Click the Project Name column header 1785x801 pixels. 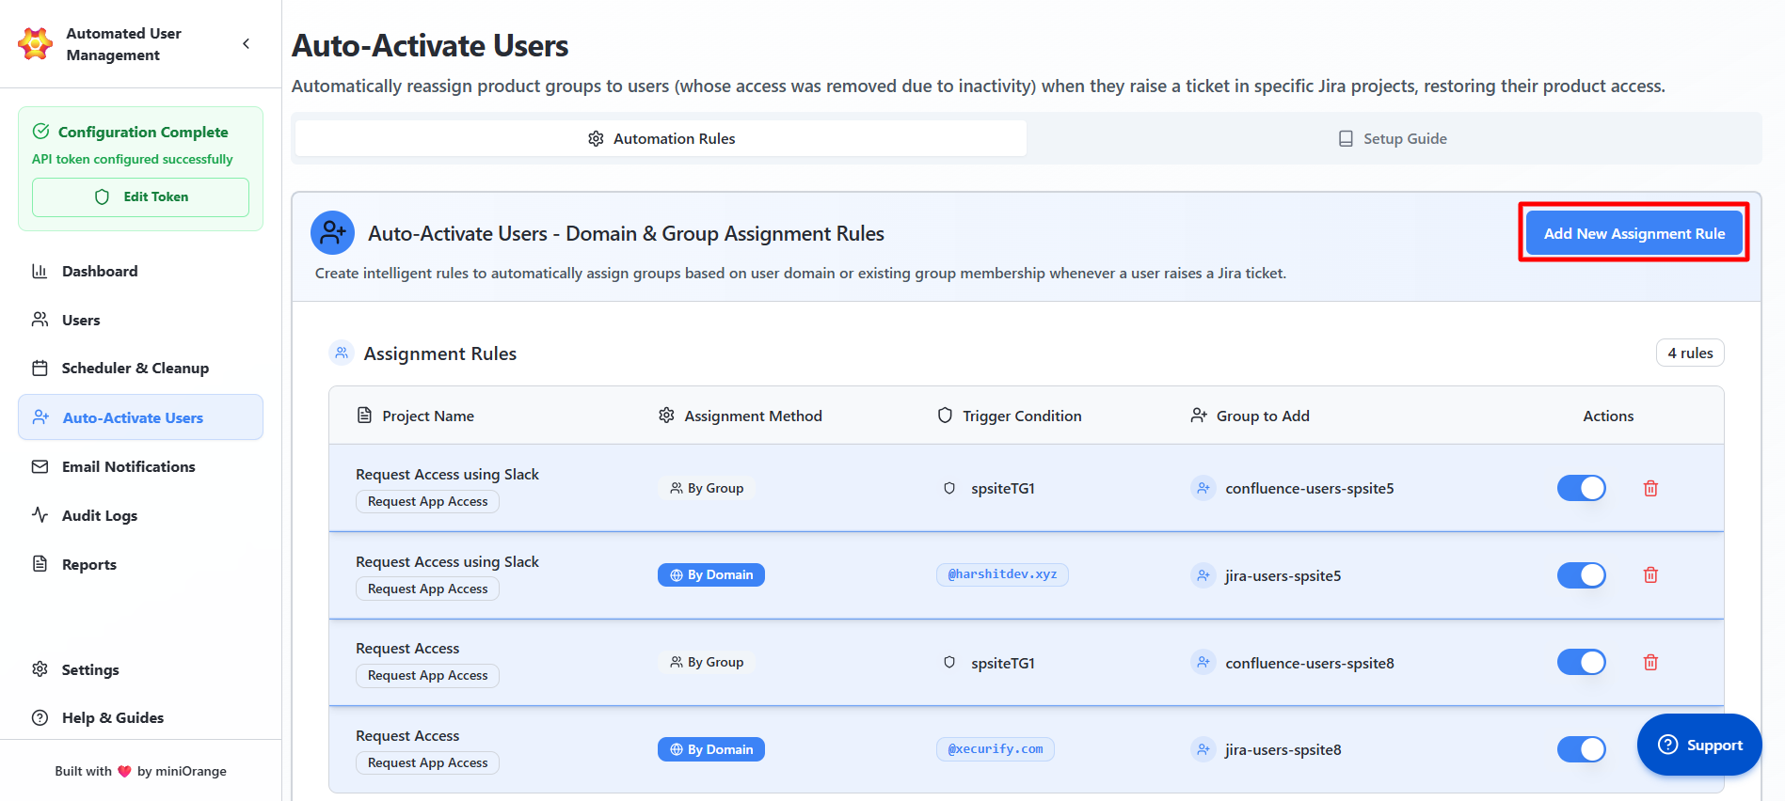416,416
